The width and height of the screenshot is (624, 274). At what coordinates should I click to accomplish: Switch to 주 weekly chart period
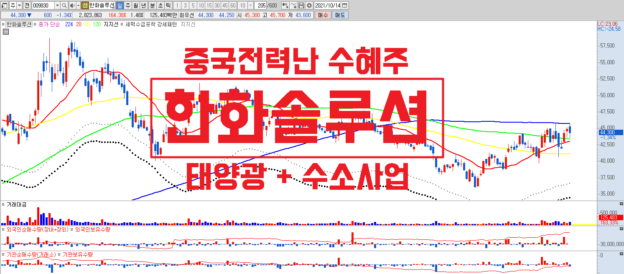[127, 5]
